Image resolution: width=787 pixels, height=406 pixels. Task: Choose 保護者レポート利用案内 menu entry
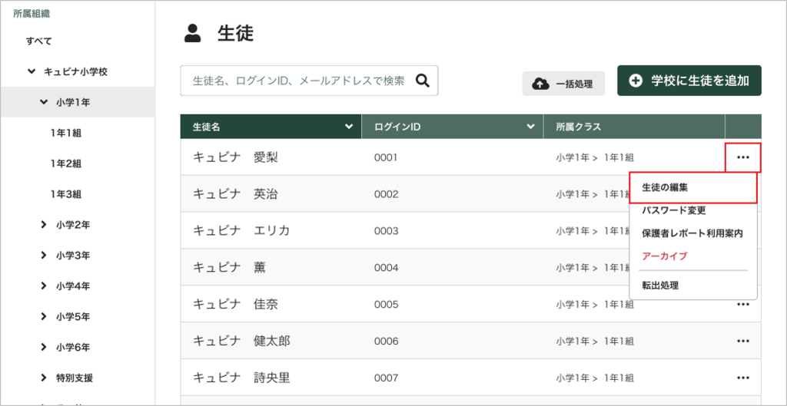[x=692, y=233]
